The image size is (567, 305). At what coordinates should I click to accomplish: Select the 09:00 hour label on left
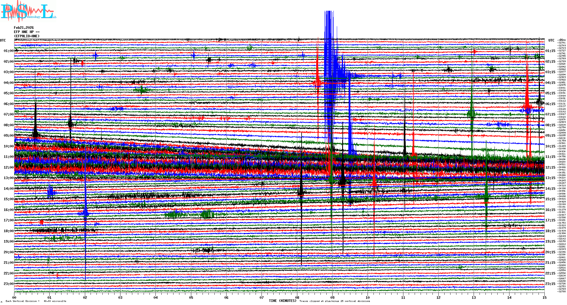coord(8,136)
